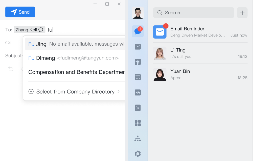Screen dimensions: 253x161
Task: Click the plus button beside Search
Action: 242,13
